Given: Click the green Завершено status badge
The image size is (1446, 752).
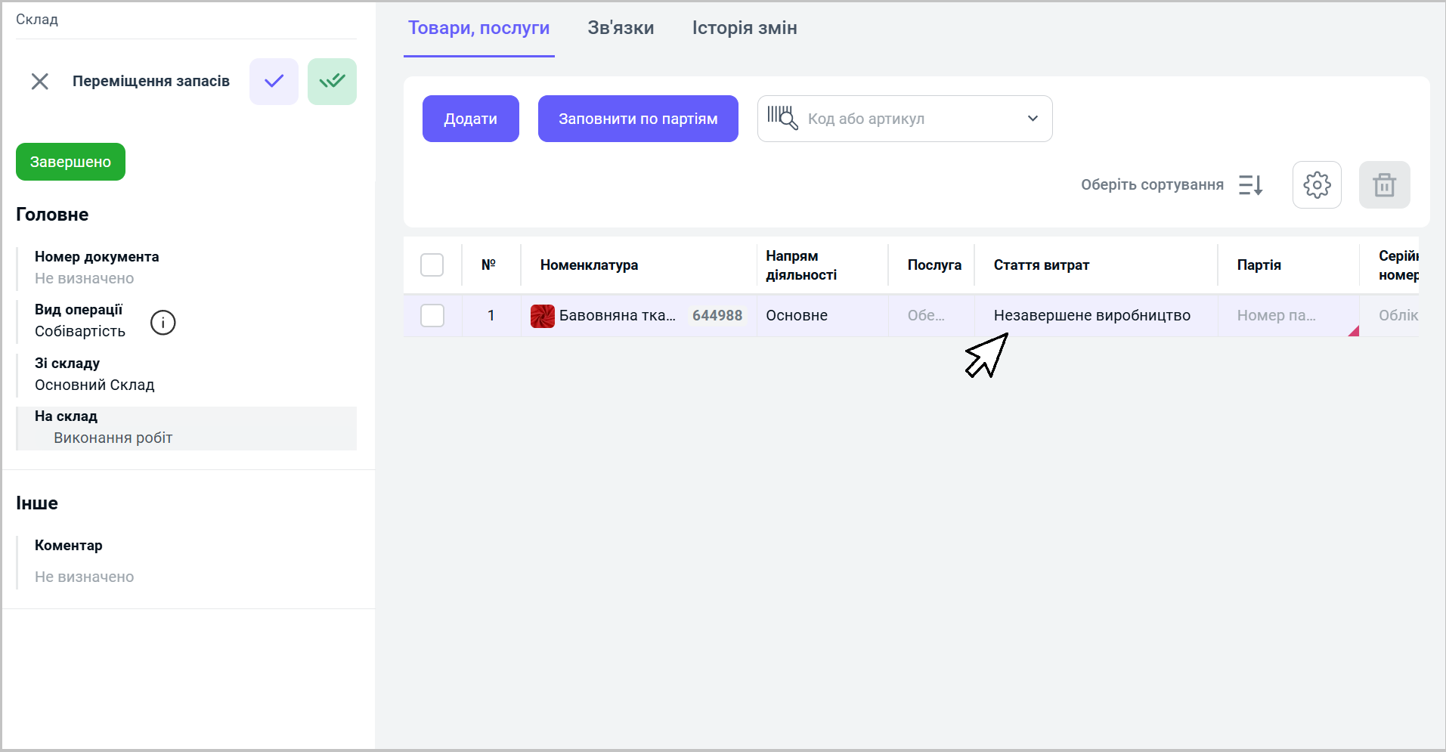Looking at the screenshot, I should 70,162.
